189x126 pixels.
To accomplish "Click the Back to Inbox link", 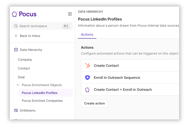I will (x=30, y=36).
